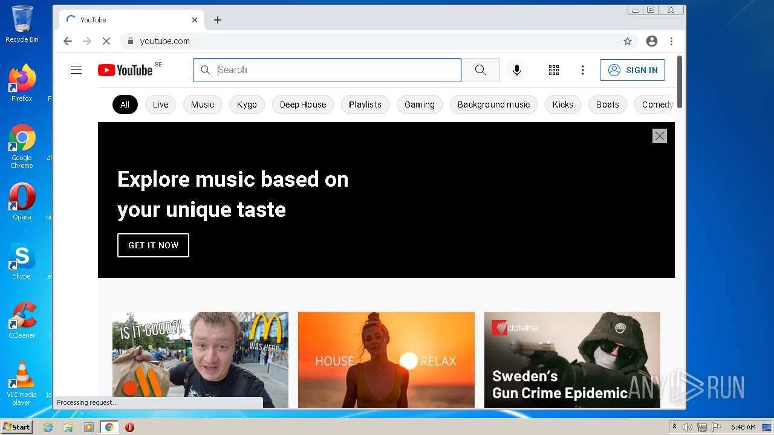This screenshot has height=435, width=774.
Task: Stop loading the page
Action: (x=106, y=41)
